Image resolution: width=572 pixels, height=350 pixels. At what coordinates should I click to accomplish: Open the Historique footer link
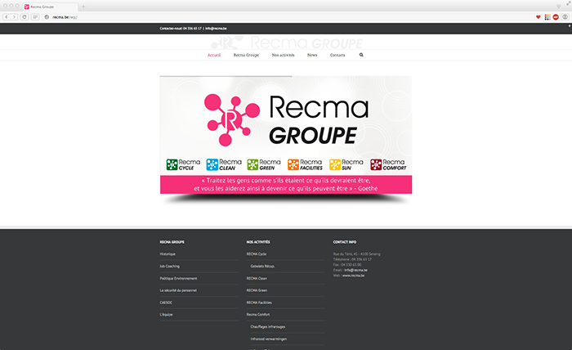point(168,254)
